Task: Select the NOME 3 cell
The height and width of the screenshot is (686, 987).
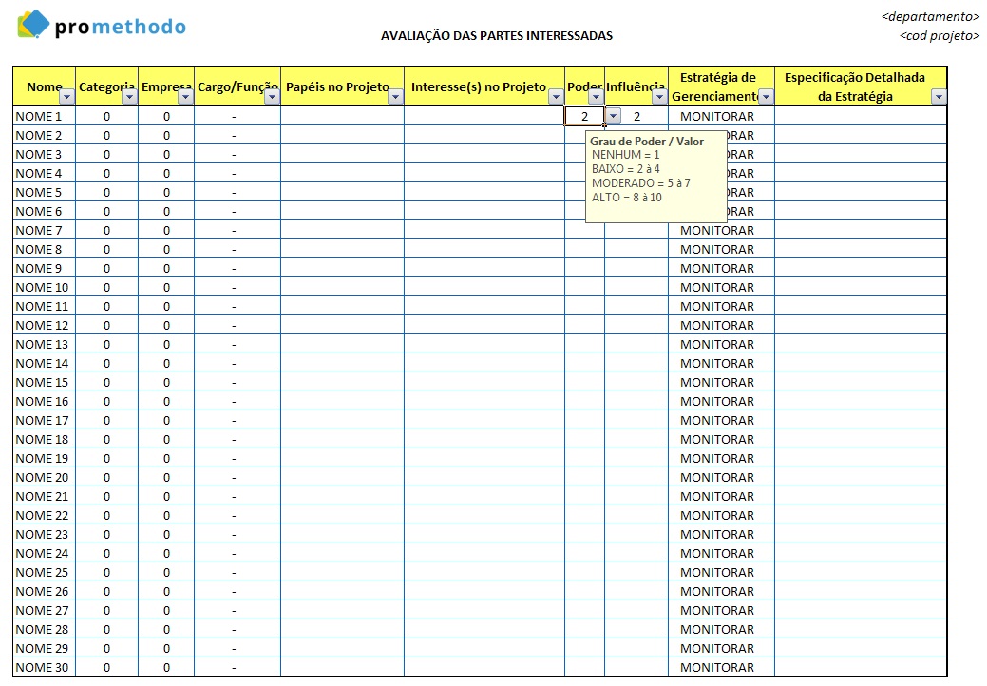Action: coord(44,154)
